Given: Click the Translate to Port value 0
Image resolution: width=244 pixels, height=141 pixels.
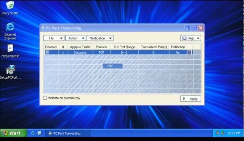Looking at the screenshot, I should pyautogui.click(x=154, y=52).
